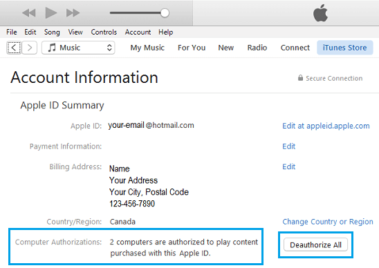Switch to the Connect tab
The width and height of the screenshot is (379, 268).
[x=295, y=48]
